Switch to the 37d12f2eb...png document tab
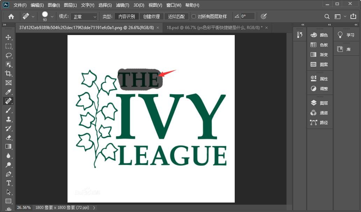This screenshot has width=361, height=212. (86, 28)
